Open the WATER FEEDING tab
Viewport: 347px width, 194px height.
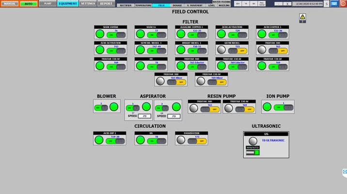(x=221, y=2)
